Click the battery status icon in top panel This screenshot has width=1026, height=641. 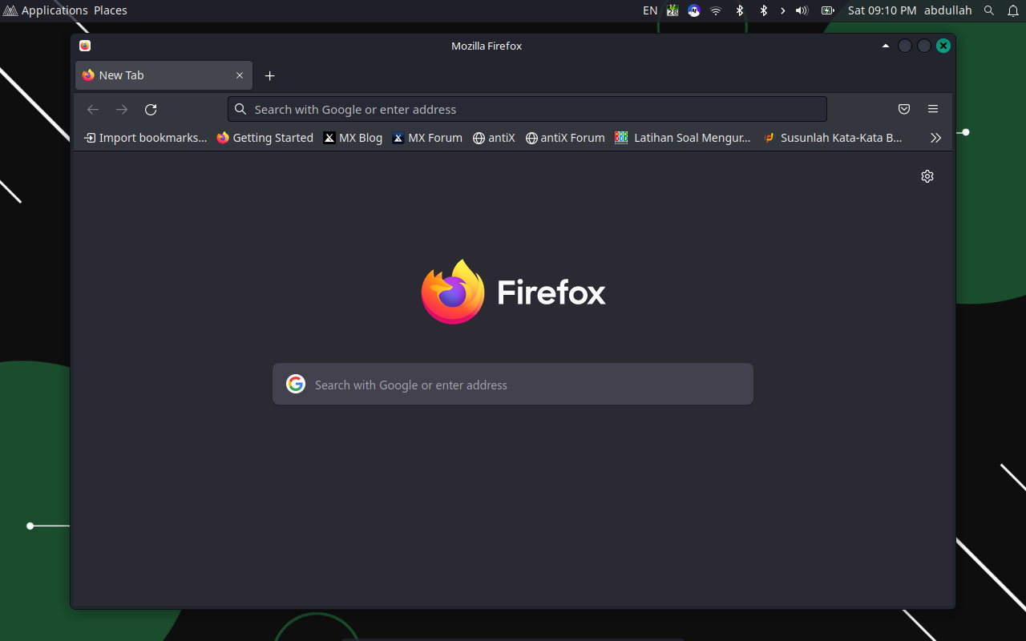827,10
